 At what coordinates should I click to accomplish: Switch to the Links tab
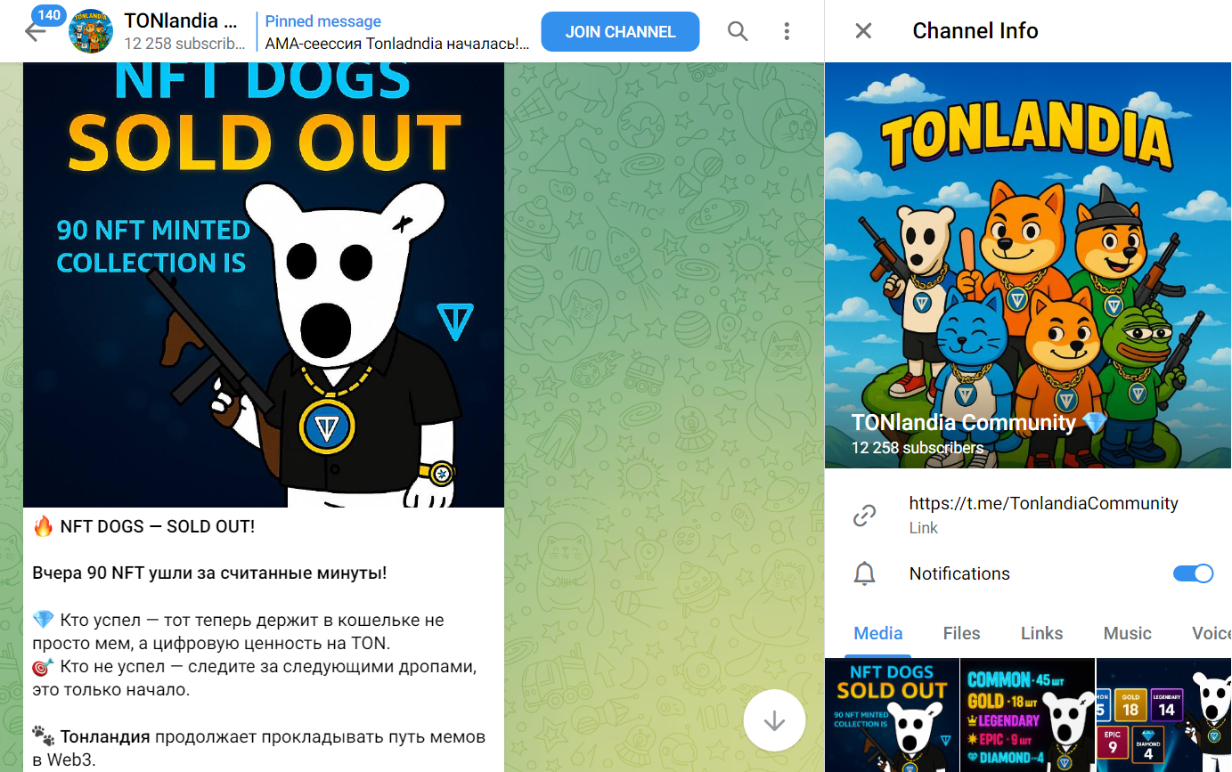[x=1042, y=633]
